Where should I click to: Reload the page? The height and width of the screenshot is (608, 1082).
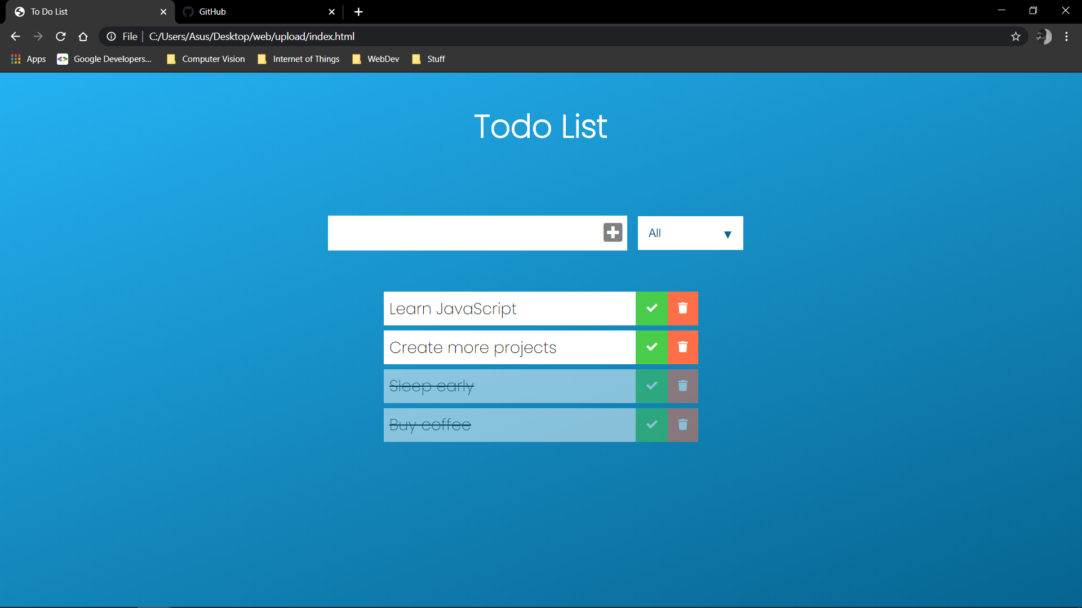click(61, 37)
